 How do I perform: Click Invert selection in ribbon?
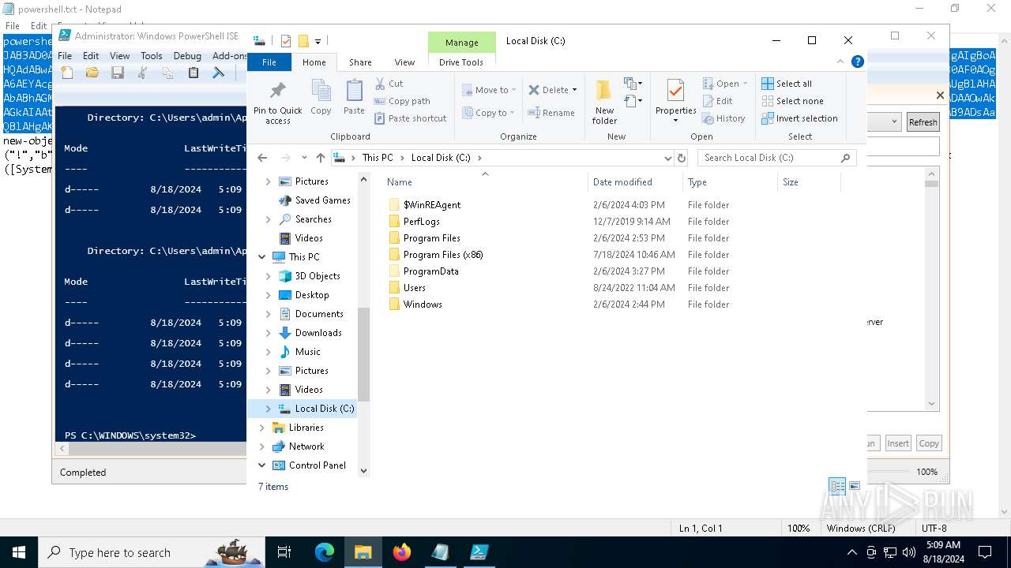pos(799,118)
